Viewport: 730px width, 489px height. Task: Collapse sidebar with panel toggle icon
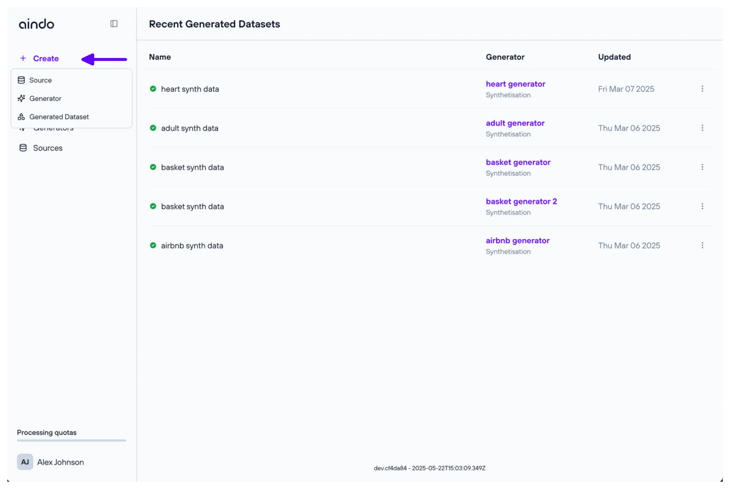[114, 24]
